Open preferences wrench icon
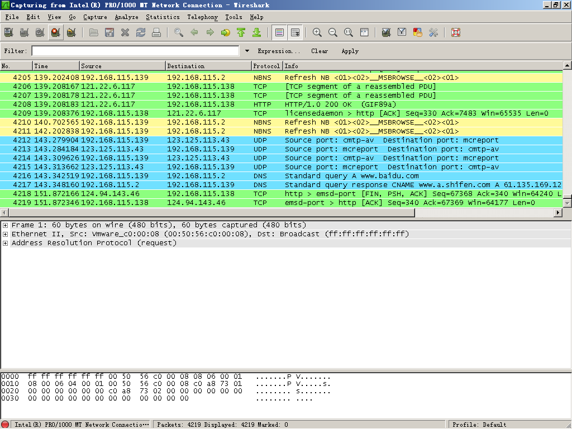572x429 pixels. [433, 32]
